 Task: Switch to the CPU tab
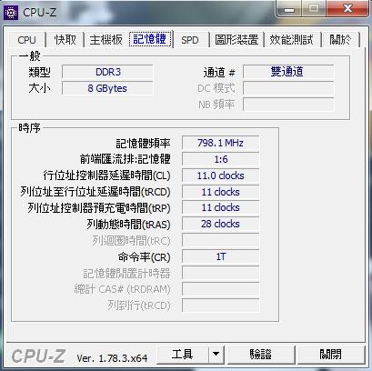26,40
